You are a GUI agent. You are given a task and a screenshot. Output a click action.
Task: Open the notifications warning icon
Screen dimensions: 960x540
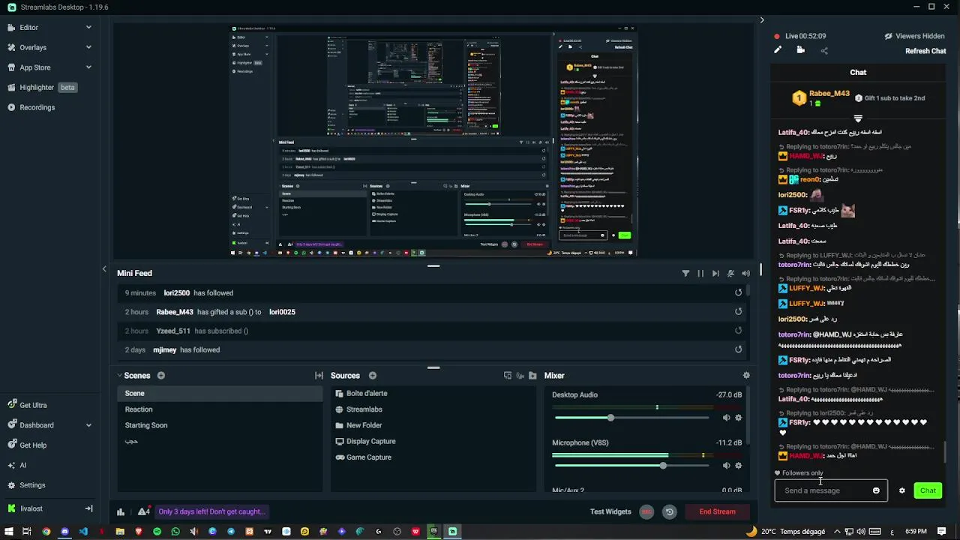coord(144,511)
